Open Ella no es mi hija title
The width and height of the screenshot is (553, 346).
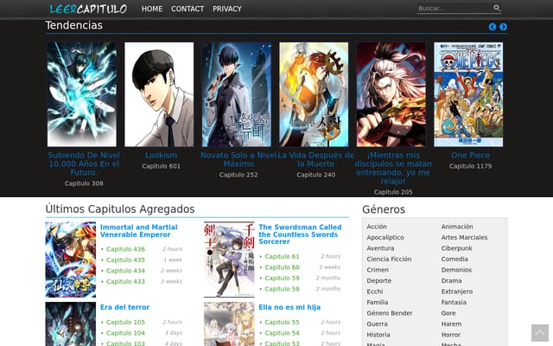[x=289, y=307]
